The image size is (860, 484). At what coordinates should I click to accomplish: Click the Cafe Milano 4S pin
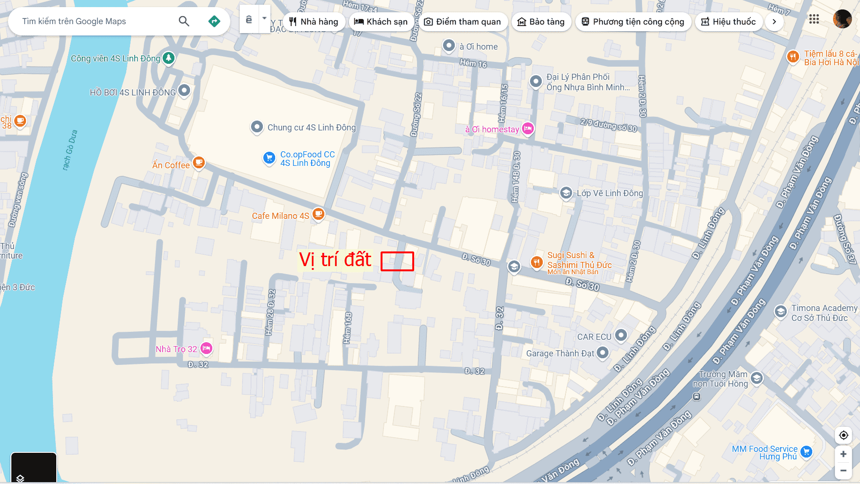tap(319, 215)
